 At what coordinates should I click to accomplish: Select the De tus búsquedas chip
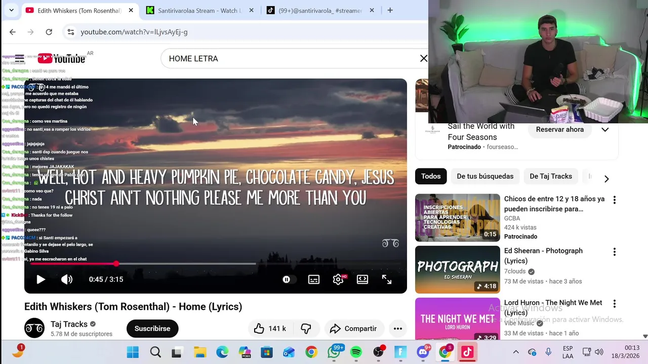click(x=485, y=176)
